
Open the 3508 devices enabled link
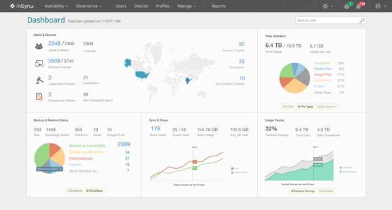pyautogui.click(x=54, y=61)
